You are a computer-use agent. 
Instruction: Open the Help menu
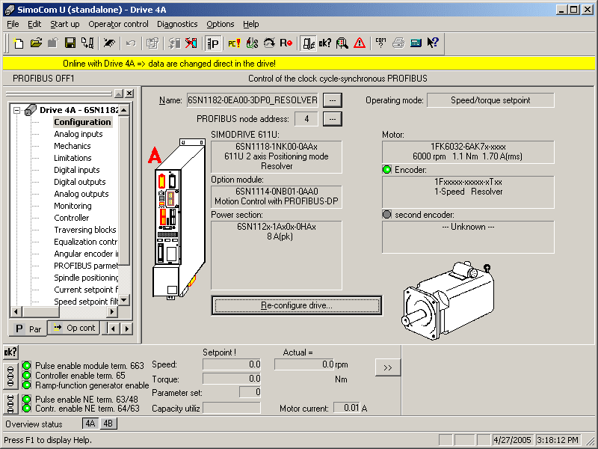[251, 24]
